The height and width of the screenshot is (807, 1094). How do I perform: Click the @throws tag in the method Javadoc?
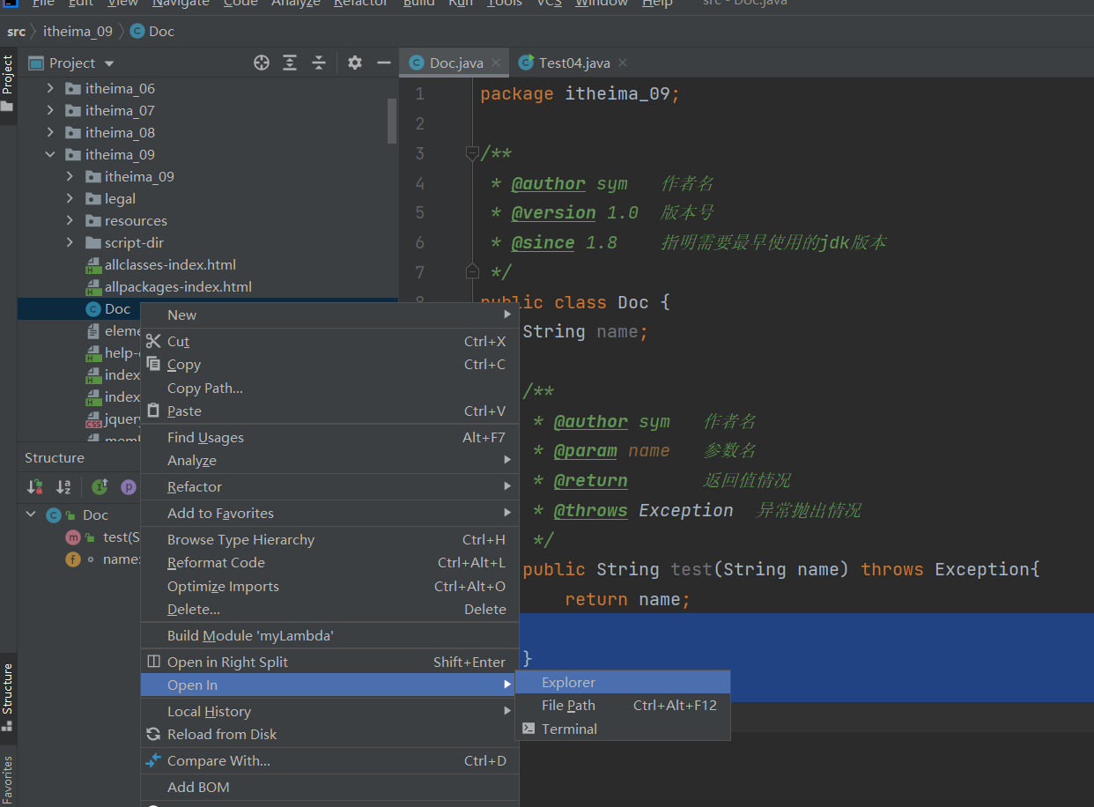pos(590,510)
